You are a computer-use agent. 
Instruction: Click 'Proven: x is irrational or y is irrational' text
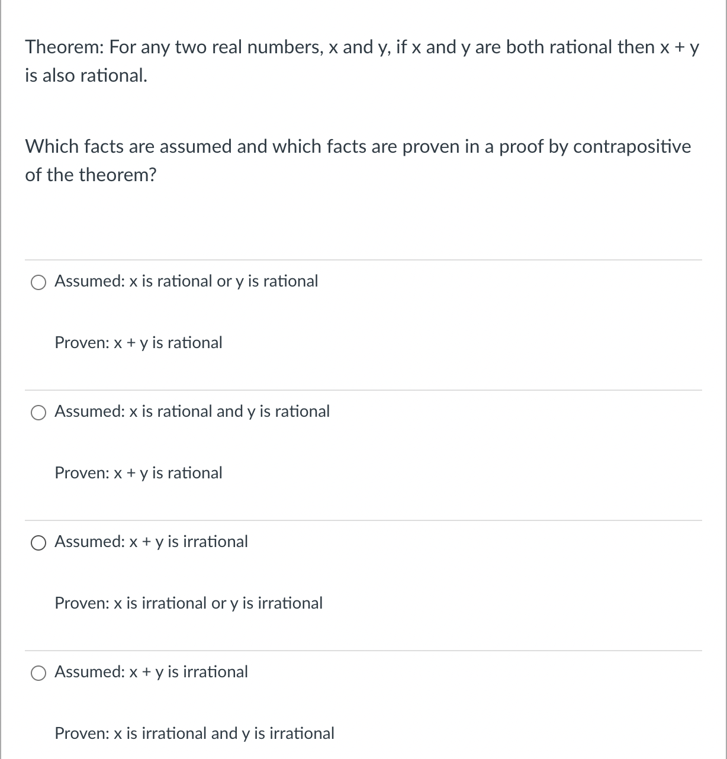(188, 603)
